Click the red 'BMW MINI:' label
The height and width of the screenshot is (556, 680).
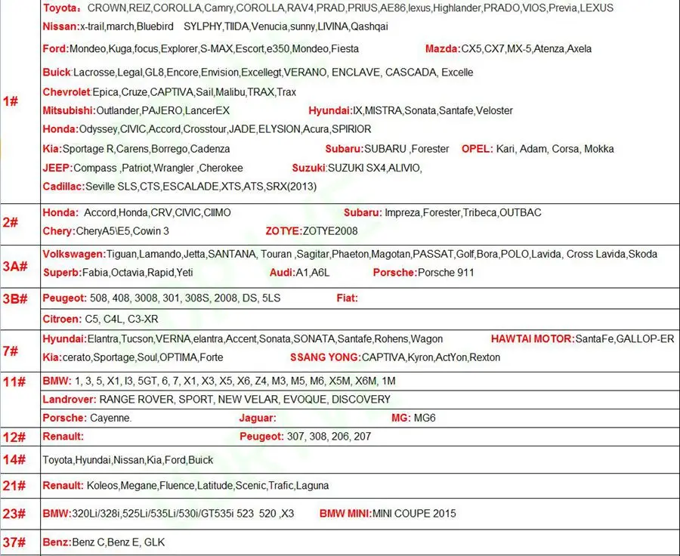[345, 514]
